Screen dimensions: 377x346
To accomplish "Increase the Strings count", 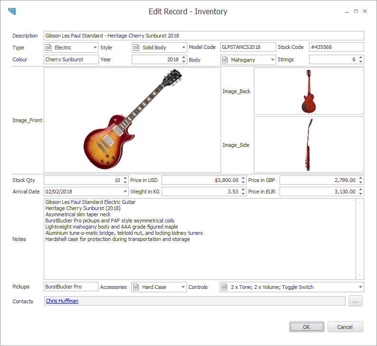I will pyautogui.click(x=360, y=57).
